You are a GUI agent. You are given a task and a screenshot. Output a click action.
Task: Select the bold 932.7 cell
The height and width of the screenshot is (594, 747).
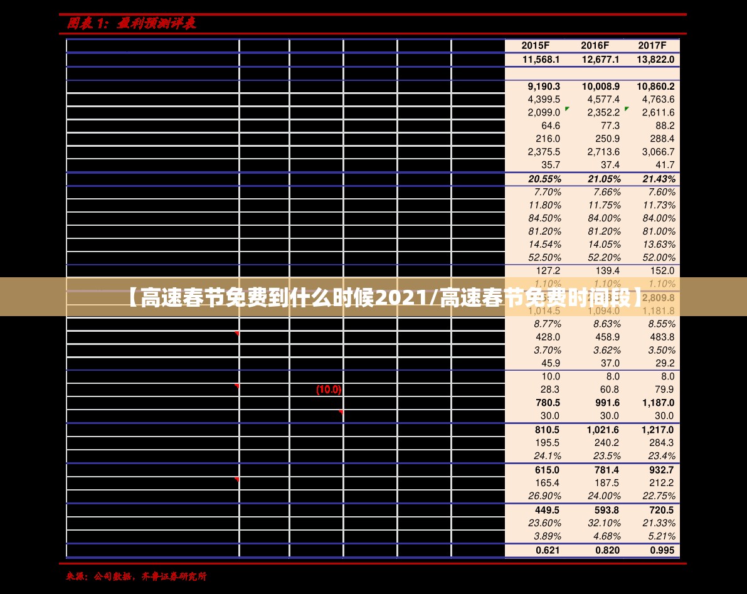click(661, 470)
